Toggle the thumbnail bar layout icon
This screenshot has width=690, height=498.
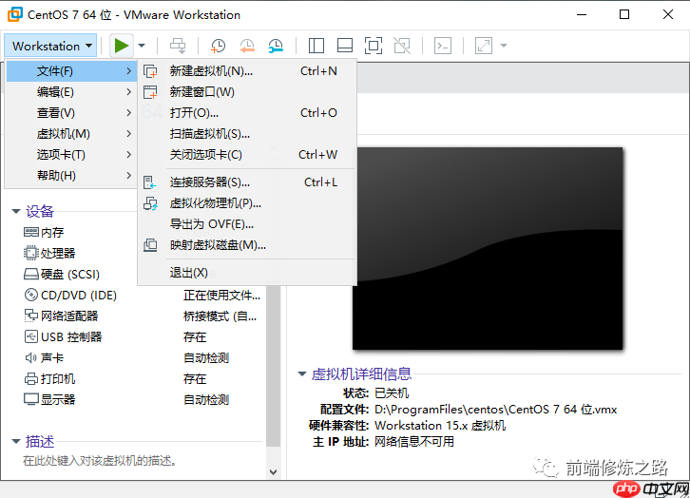tap(345, 46)
